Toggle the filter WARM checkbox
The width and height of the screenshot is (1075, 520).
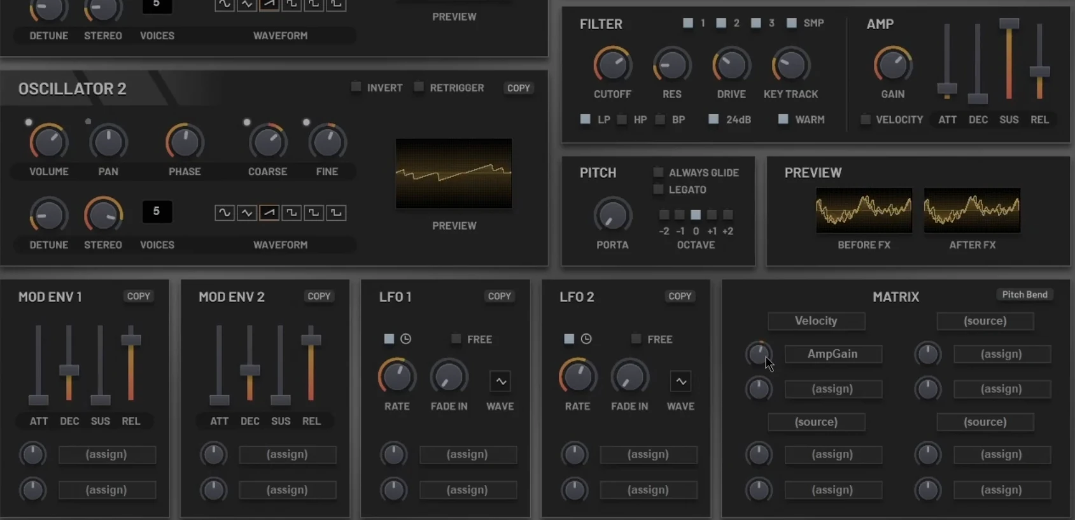(783, 119)
